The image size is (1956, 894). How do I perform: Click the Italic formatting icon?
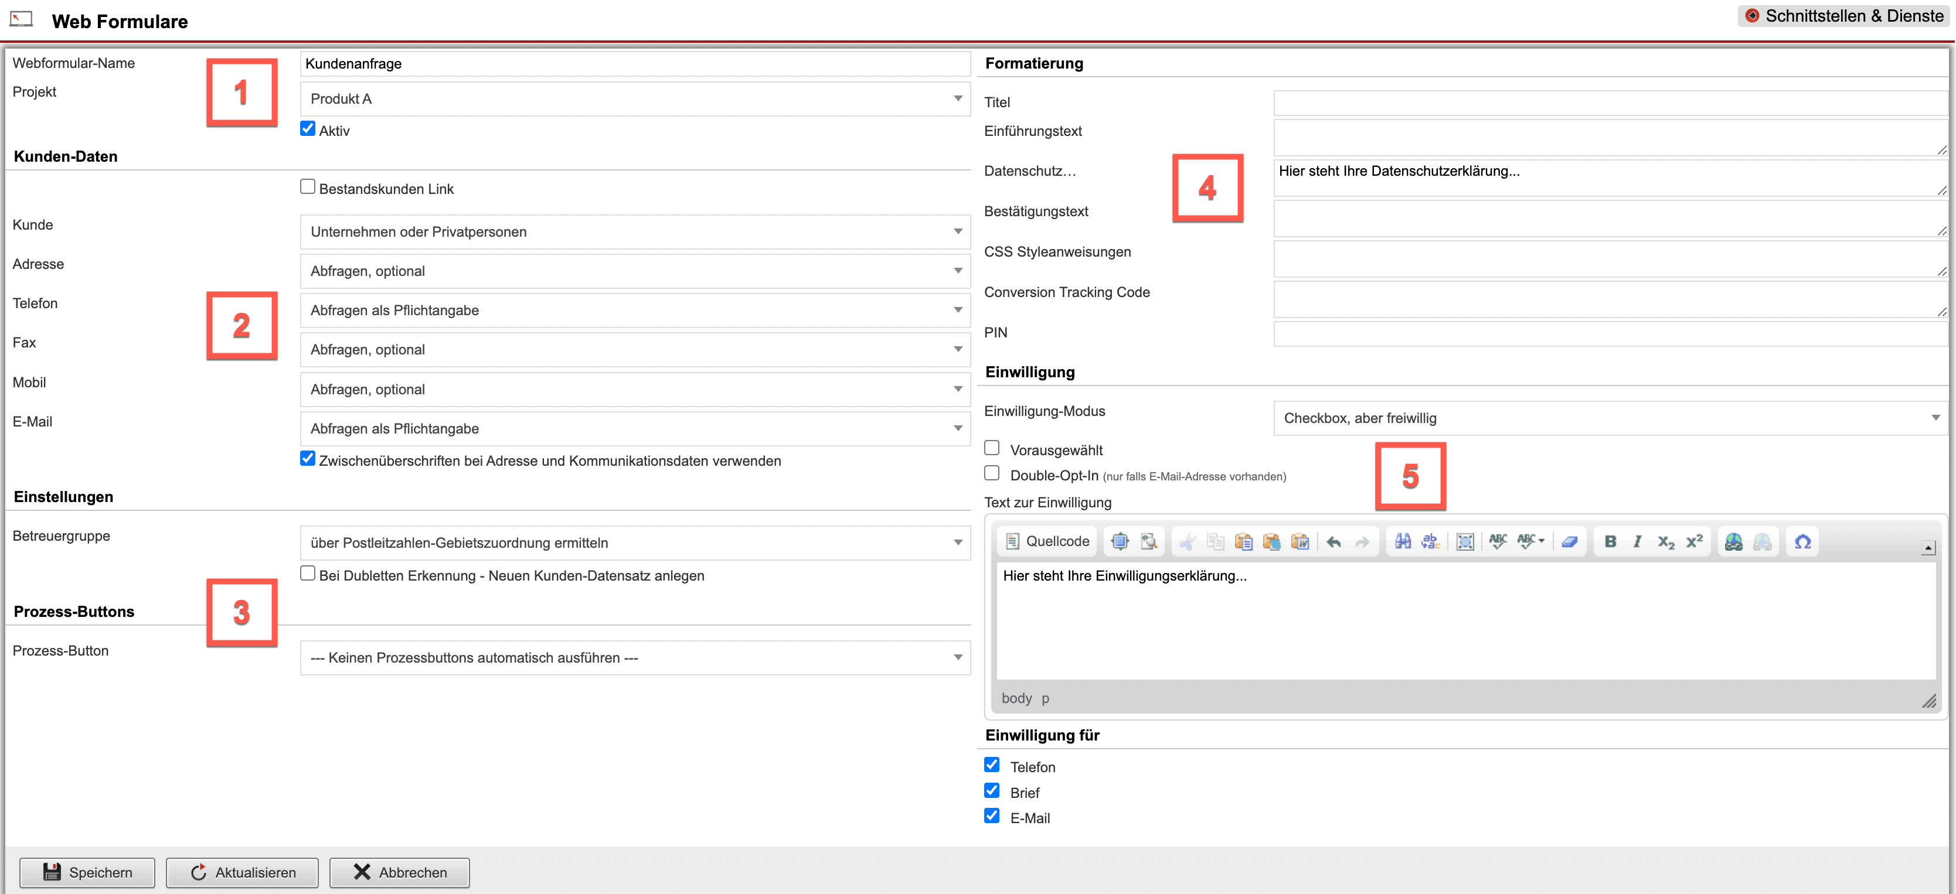tap(1637, 541)
